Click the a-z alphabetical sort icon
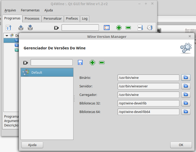 click(x=140, y=28)
